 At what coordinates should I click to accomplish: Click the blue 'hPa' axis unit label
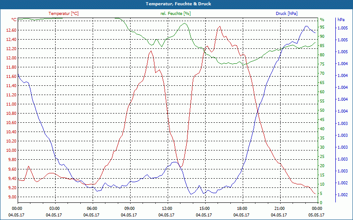[341, 20]
